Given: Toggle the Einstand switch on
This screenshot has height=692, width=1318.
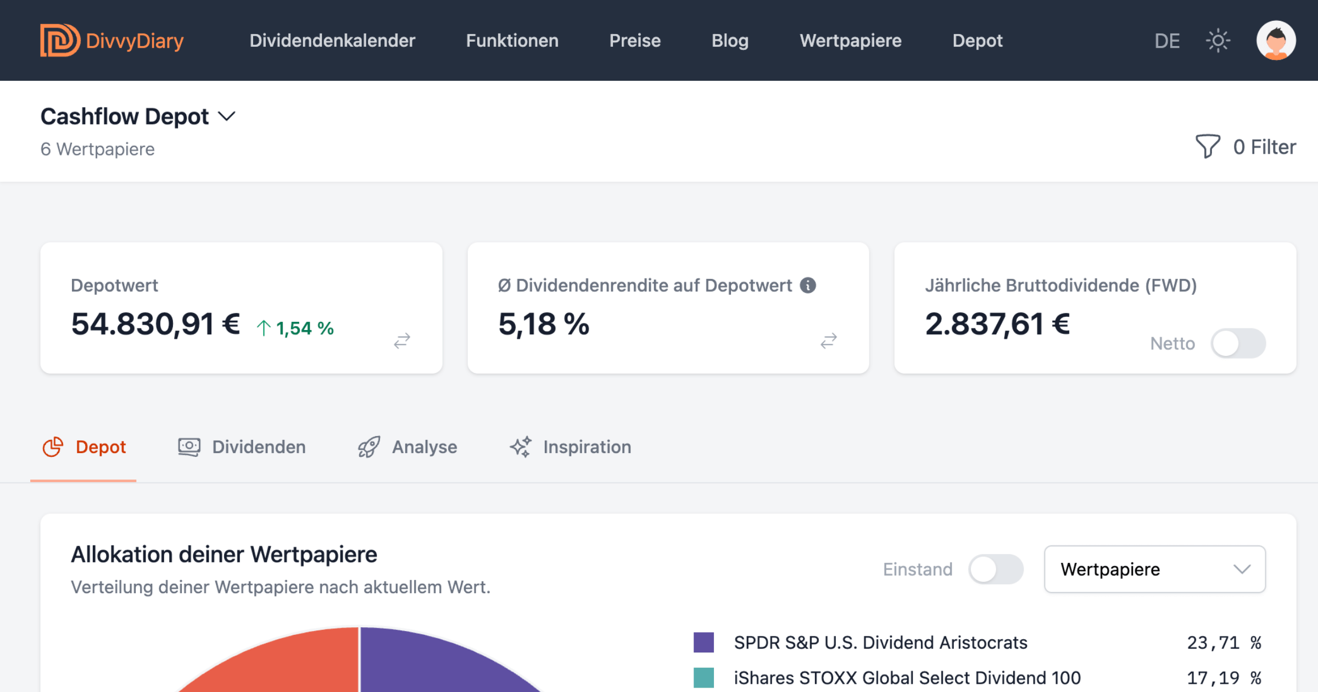Looking at the screenshot, I should [x=995, y=570].
